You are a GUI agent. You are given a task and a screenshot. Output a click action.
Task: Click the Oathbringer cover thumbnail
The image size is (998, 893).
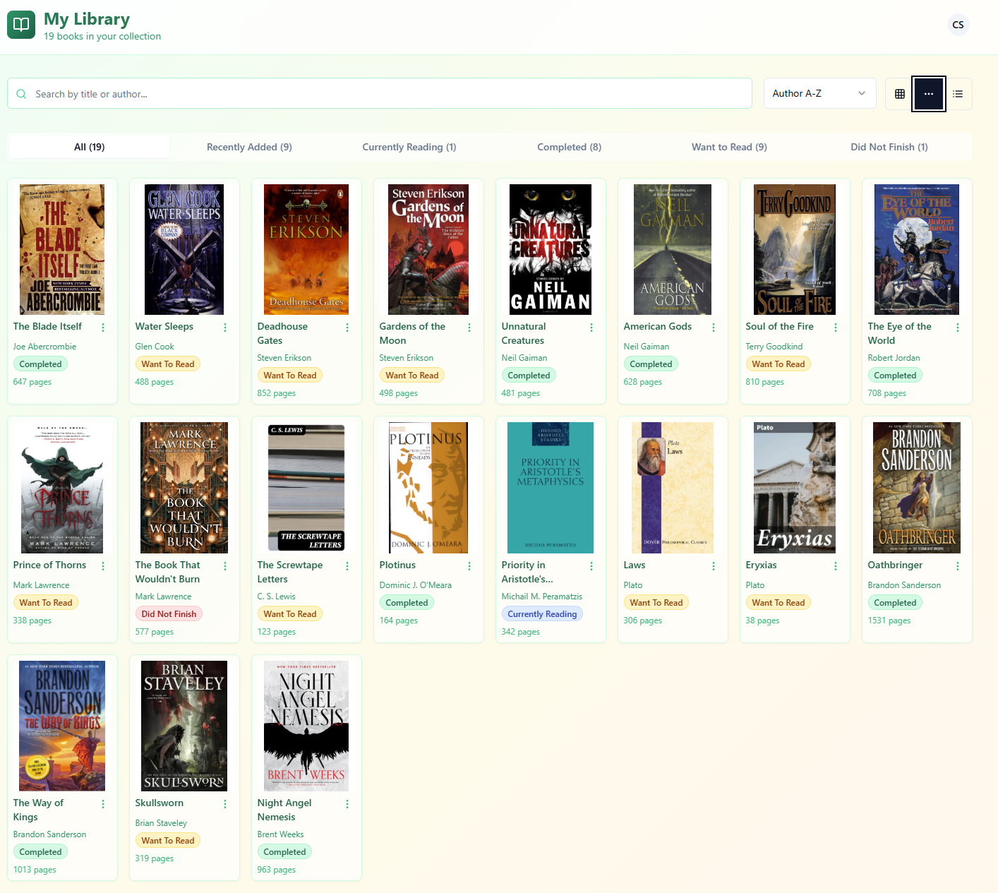(x=917, y=488)
